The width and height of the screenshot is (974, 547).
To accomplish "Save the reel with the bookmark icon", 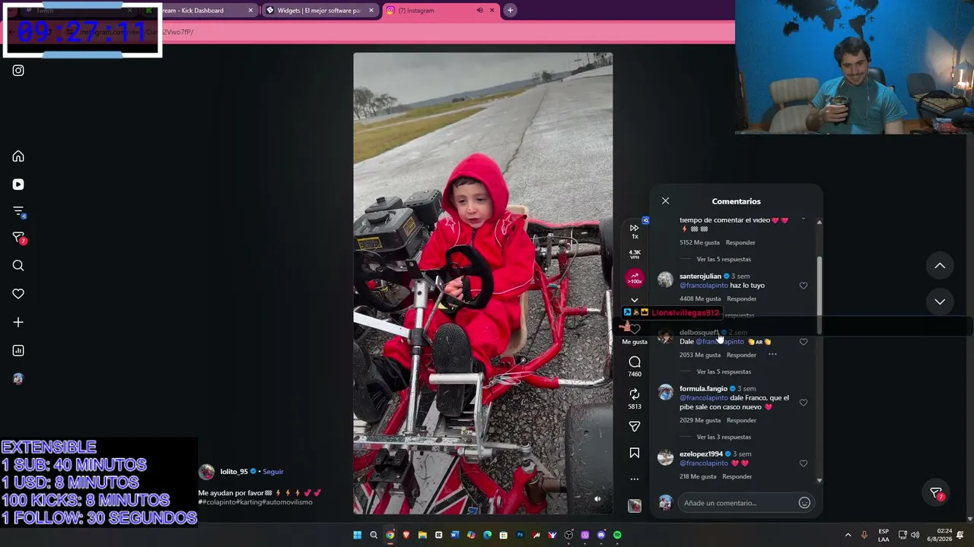I will (x=635, y=454).
